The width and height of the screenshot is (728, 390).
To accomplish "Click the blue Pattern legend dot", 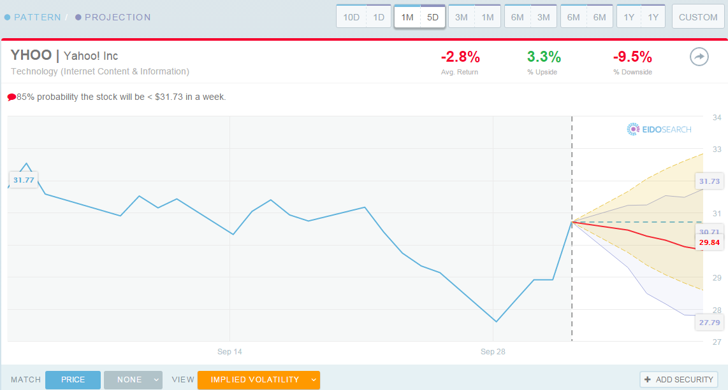I will [8, 18].
